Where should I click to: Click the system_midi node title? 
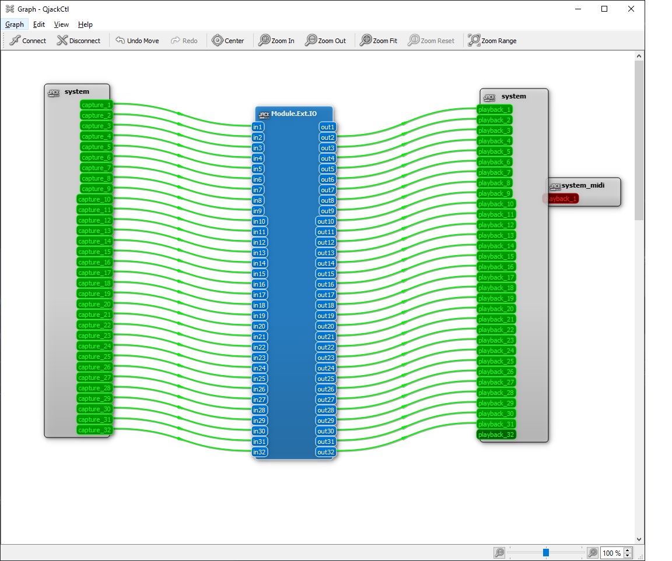pyautogui.click(x=583, y=185)
